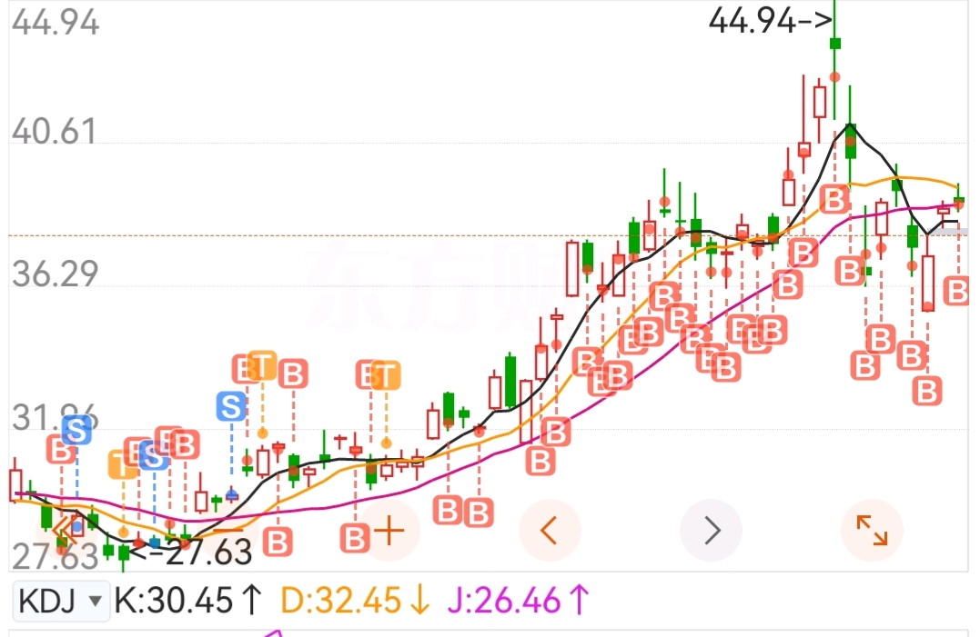The image size is (980, 637).
Task: Open the KDJ indicator dropdown
Action: point(61,602)
